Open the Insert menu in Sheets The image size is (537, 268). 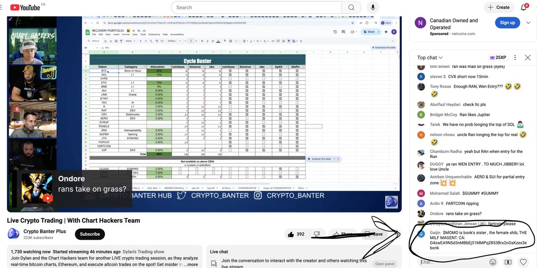pos(116,34)
